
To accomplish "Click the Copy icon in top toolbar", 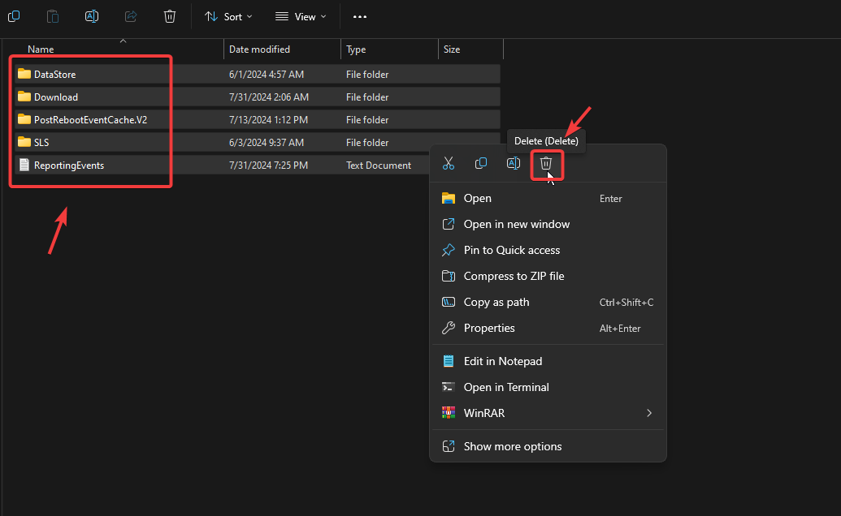I will (14, 16).
